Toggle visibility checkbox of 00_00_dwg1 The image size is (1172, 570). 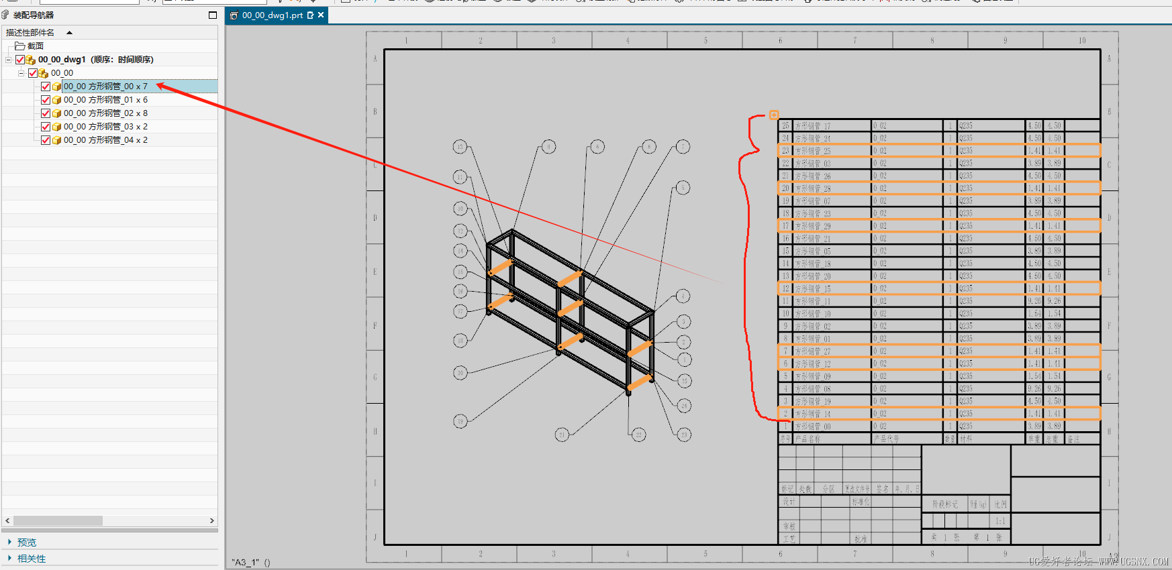click(x=20, y=60)
